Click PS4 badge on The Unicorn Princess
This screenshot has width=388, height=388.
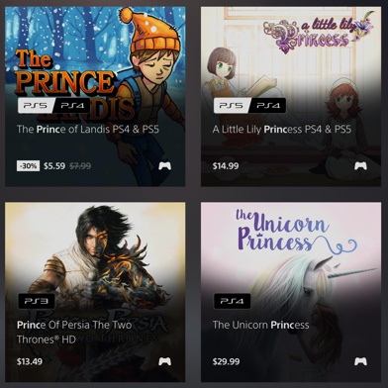(233, 301)
